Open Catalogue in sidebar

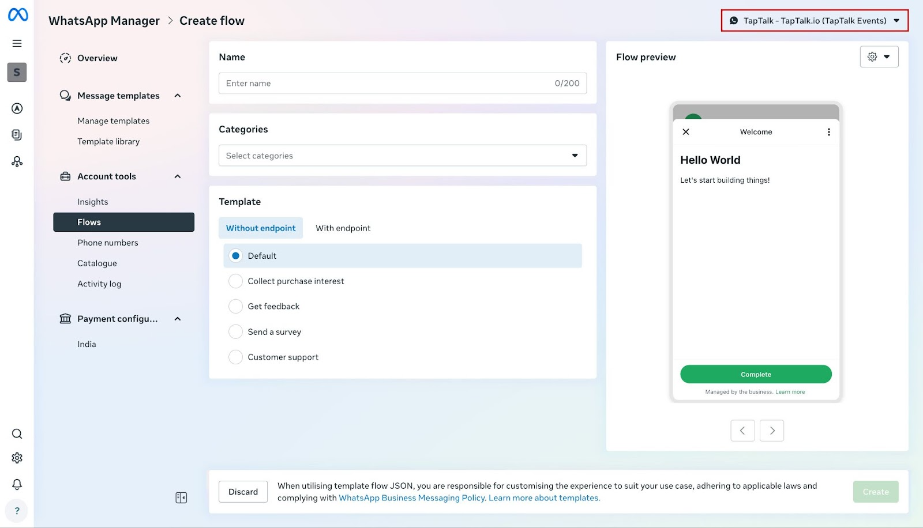coord(97,263)
